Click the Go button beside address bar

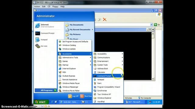[x=157, y=25]
